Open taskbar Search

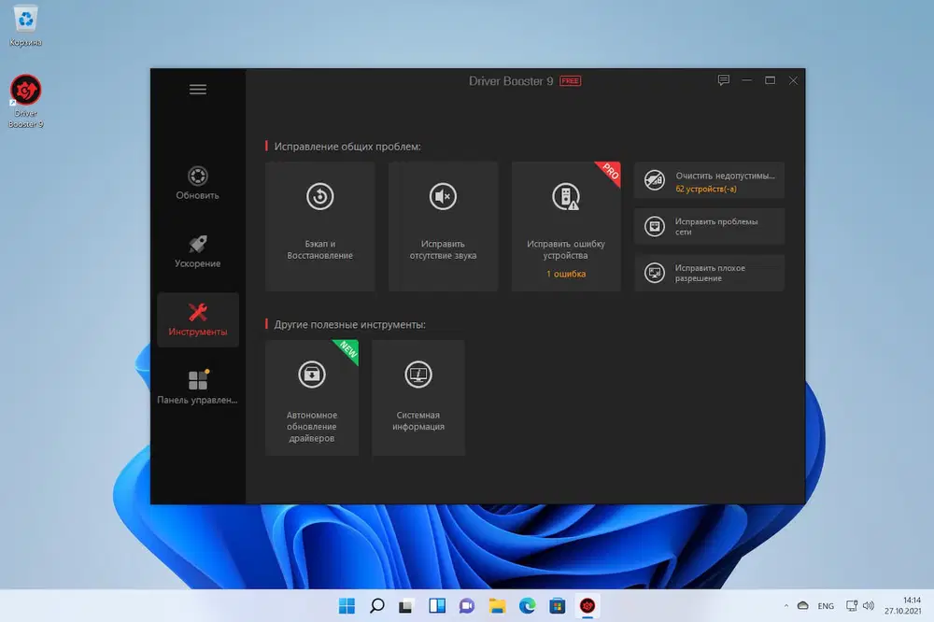click(376, 606)
